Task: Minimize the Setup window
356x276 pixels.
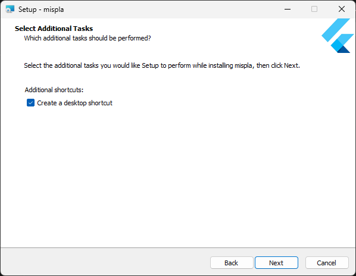Action: (288, 10)
